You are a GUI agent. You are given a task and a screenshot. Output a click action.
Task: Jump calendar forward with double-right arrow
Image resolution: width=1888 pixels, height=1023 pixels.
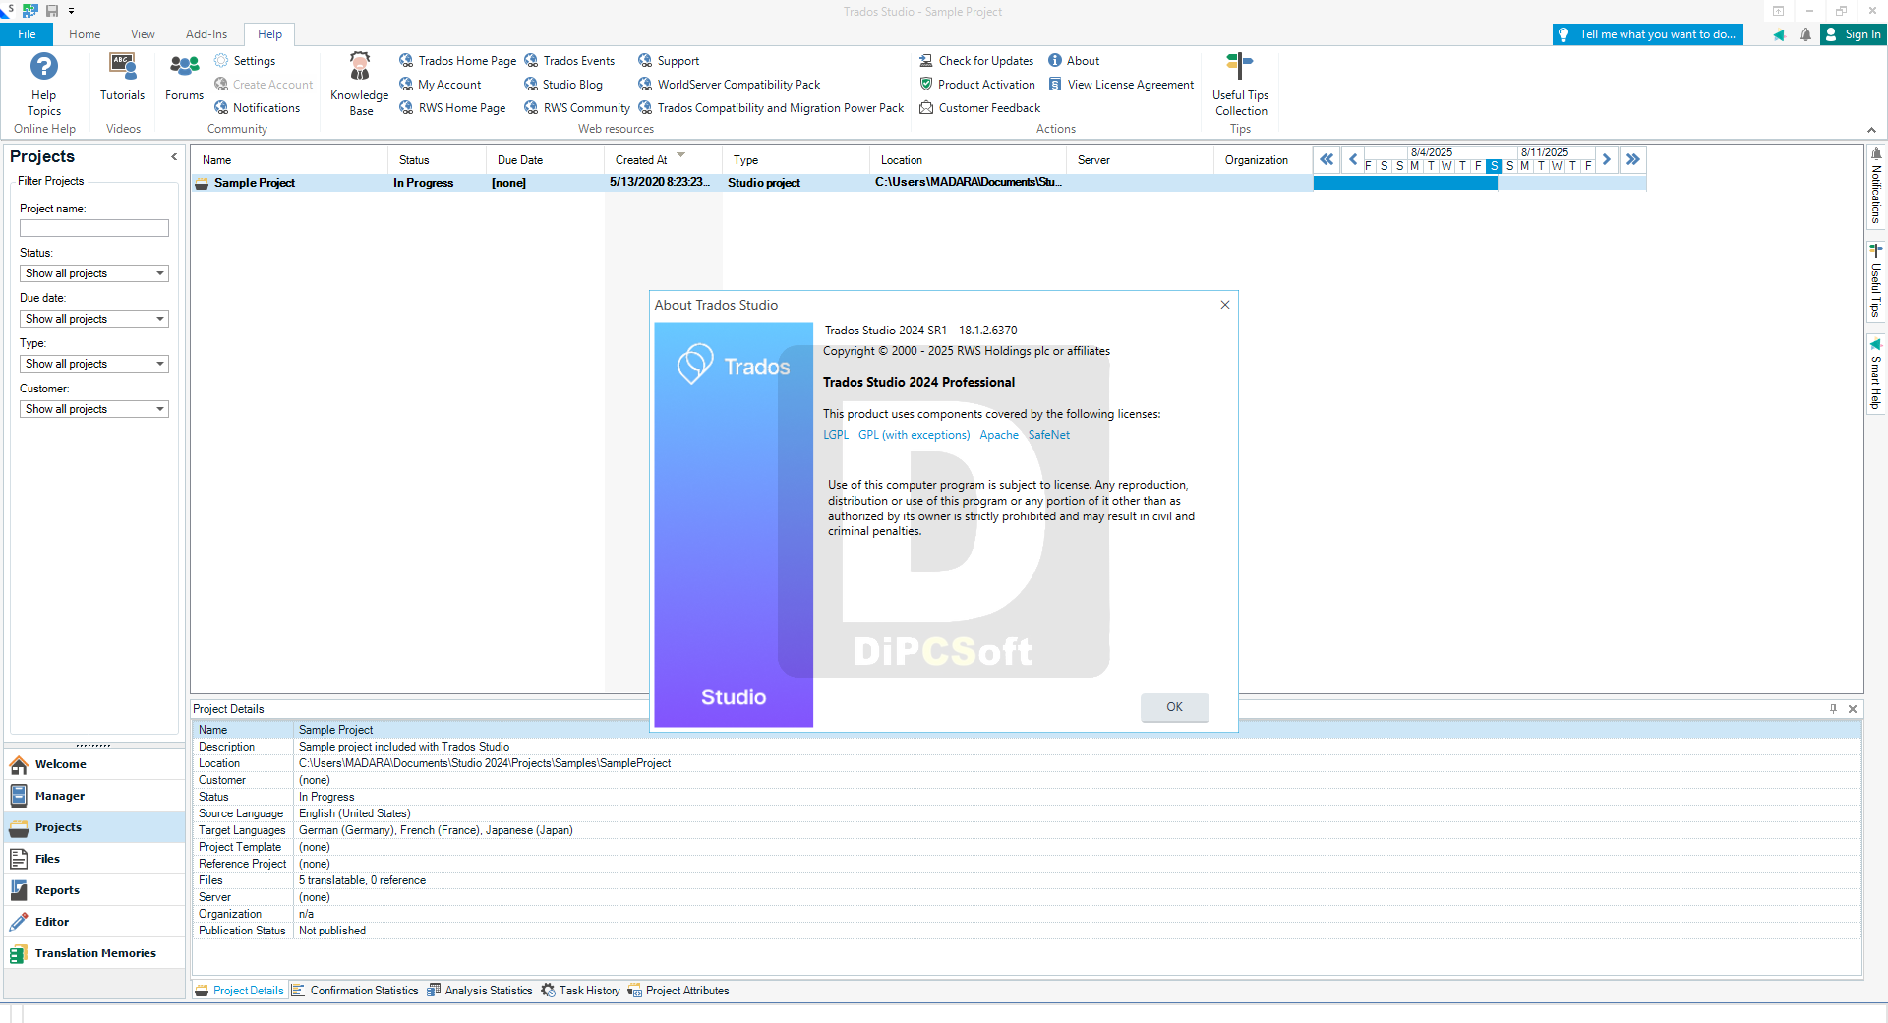[x=1633, y=159]
